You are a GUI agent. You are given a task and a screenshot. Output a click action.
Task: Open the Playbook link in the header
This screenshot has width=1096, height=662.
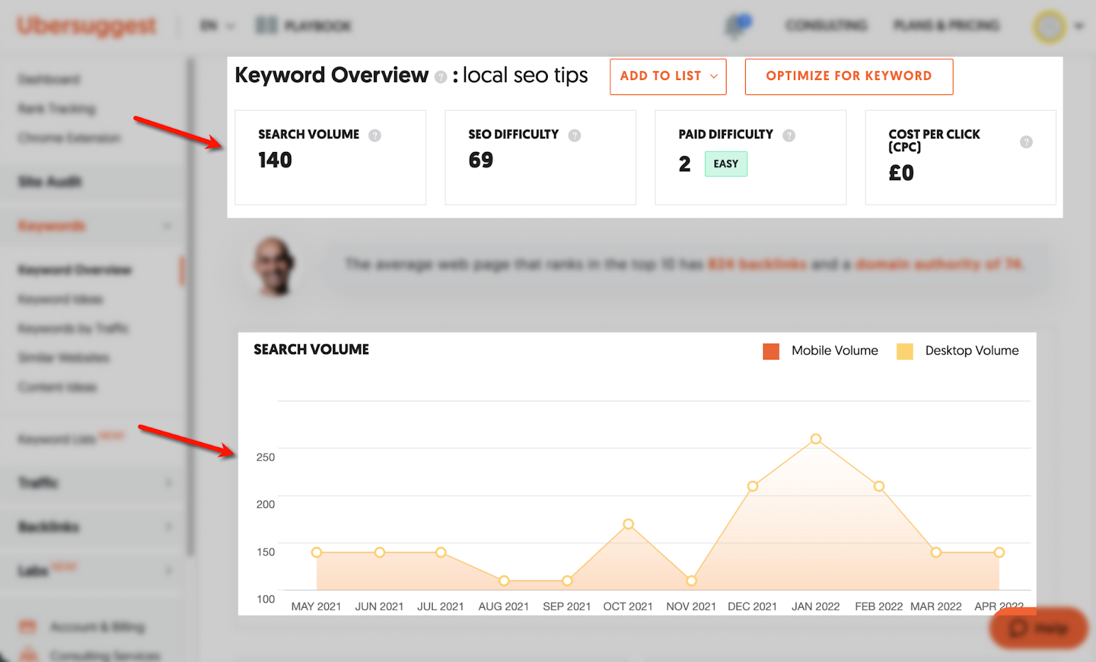coord(317,26)
